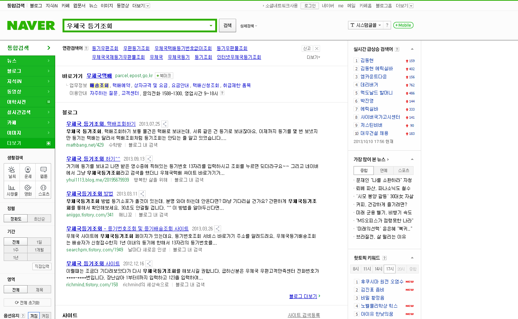Collapse the 가장 많이 본 뉴스 panel
Screen dimensions: 518x319
point(412,159)
